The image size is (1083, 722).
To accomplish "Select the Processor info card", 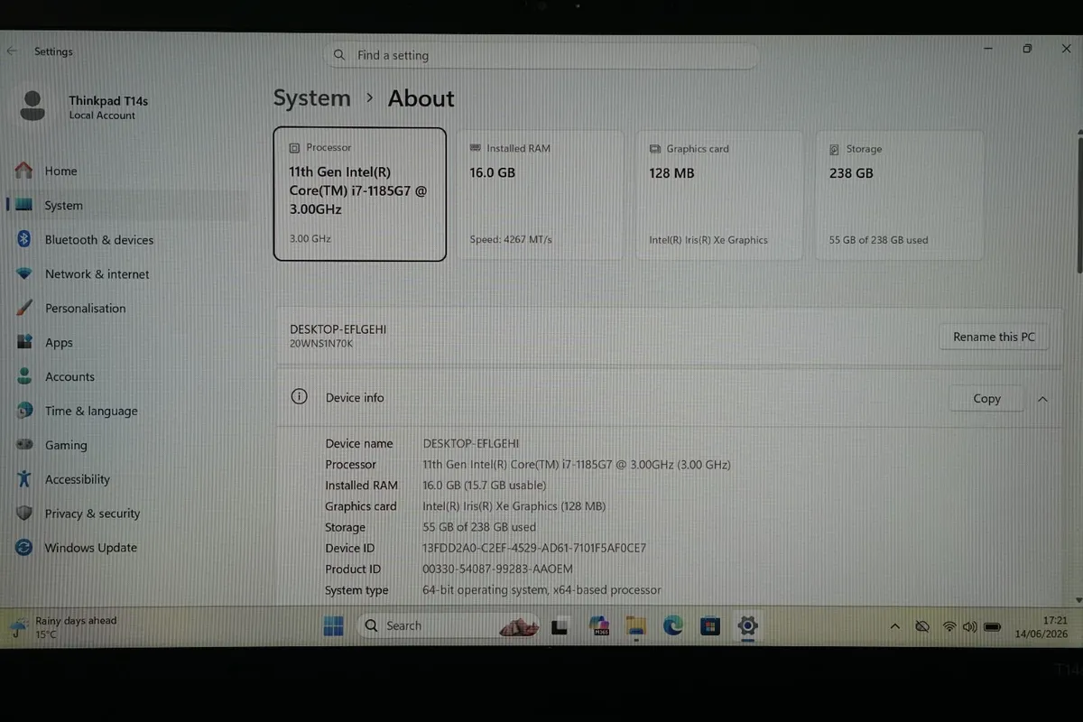I will (359, 194).
